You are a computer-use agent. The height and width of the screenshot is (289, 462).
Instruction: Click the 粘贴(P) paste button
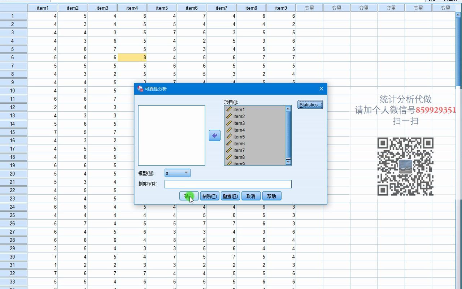(210, 196)
